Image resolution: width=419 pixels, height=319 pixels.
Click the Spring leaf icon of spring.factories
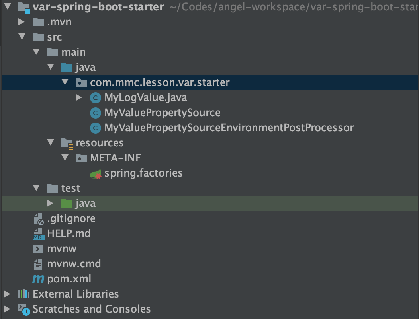pos(96,174)
